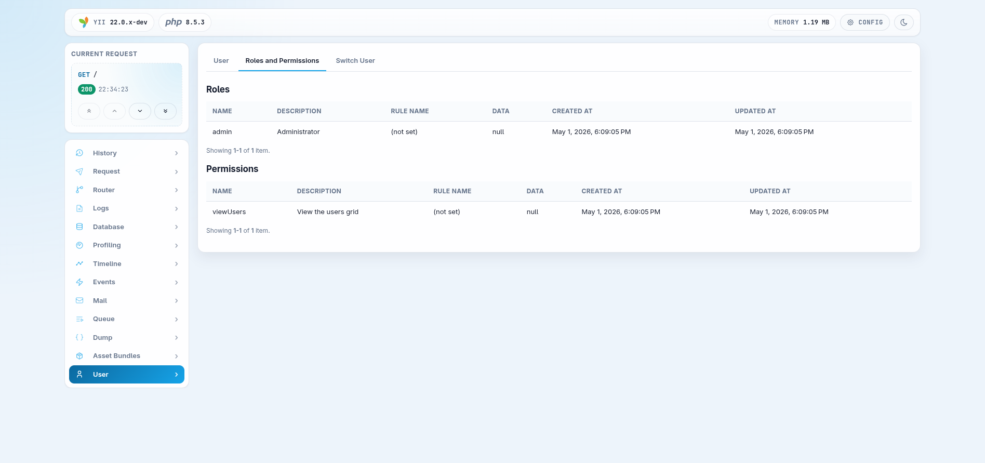Screen dimensions: 985x463
Task: Click the Asset Bundles box icon
Action: 79,356
